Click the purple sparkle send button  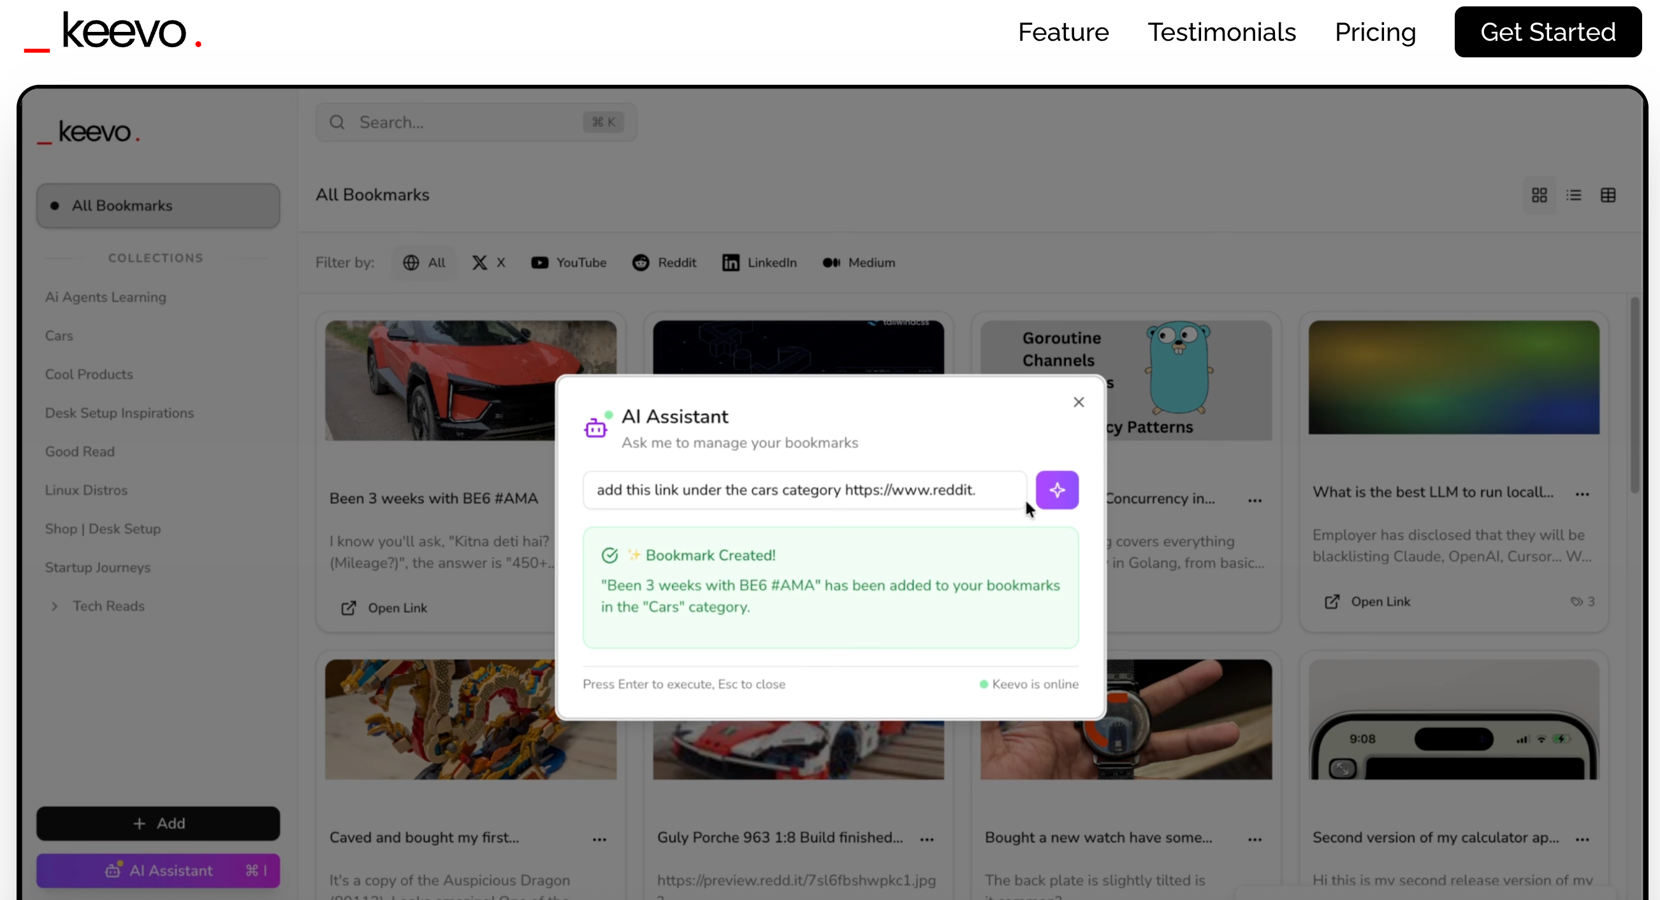[x=1057, y=490]
